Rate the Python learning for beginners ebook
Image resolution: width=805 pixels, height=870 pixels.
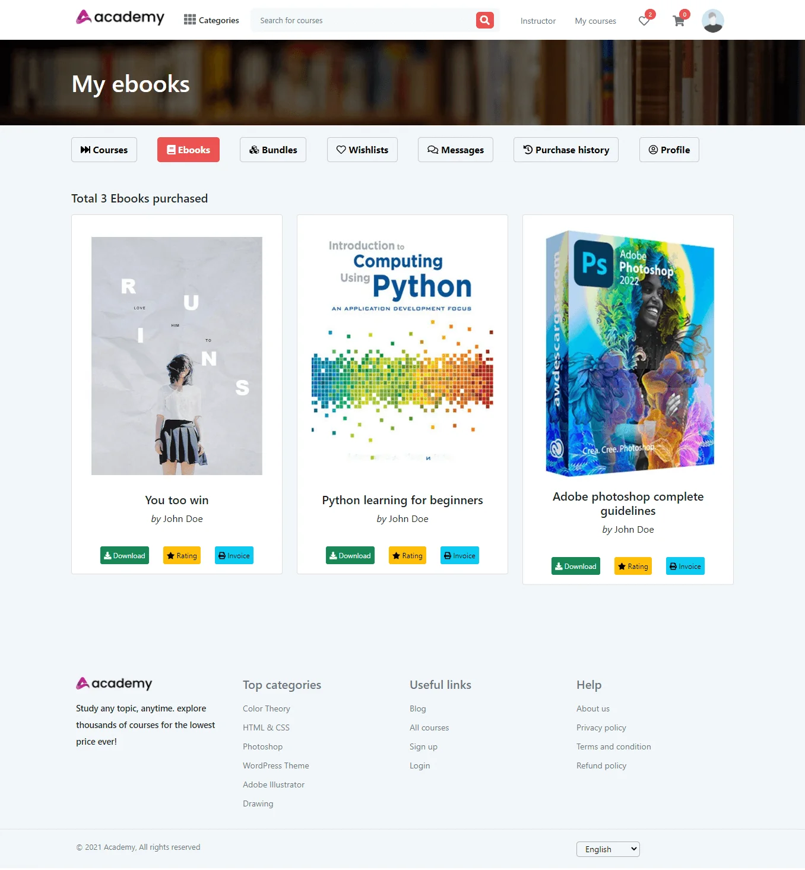point(407,555)
